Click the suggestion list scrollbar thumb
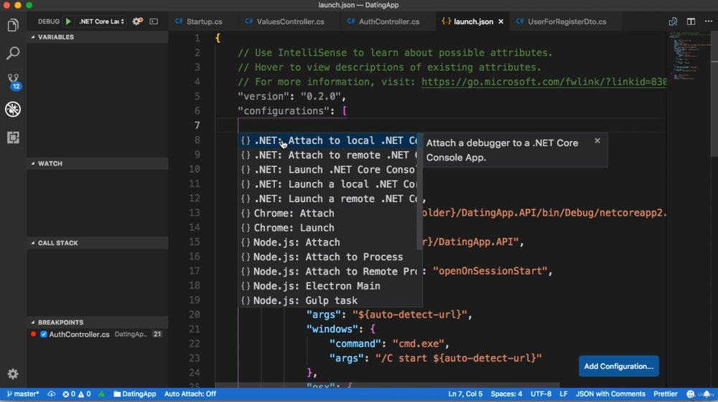718x402 pixels. coord(419,192)
